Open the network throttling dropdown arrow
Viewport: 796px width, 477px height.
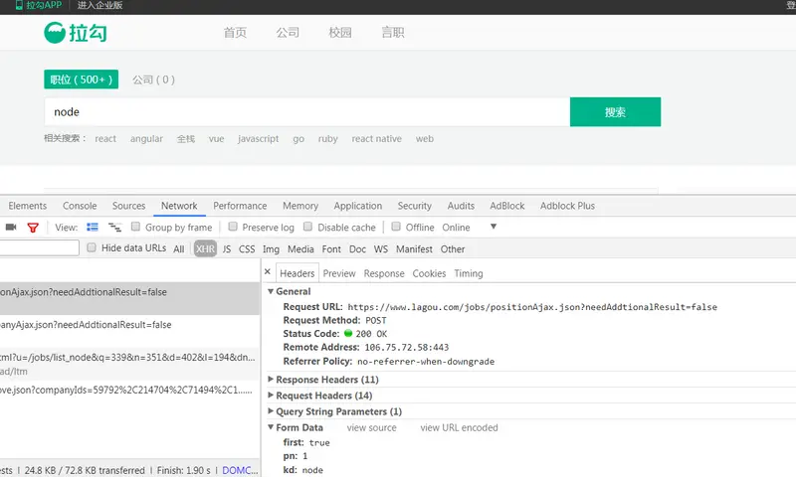pyautogui.click(x=494, y=227)
